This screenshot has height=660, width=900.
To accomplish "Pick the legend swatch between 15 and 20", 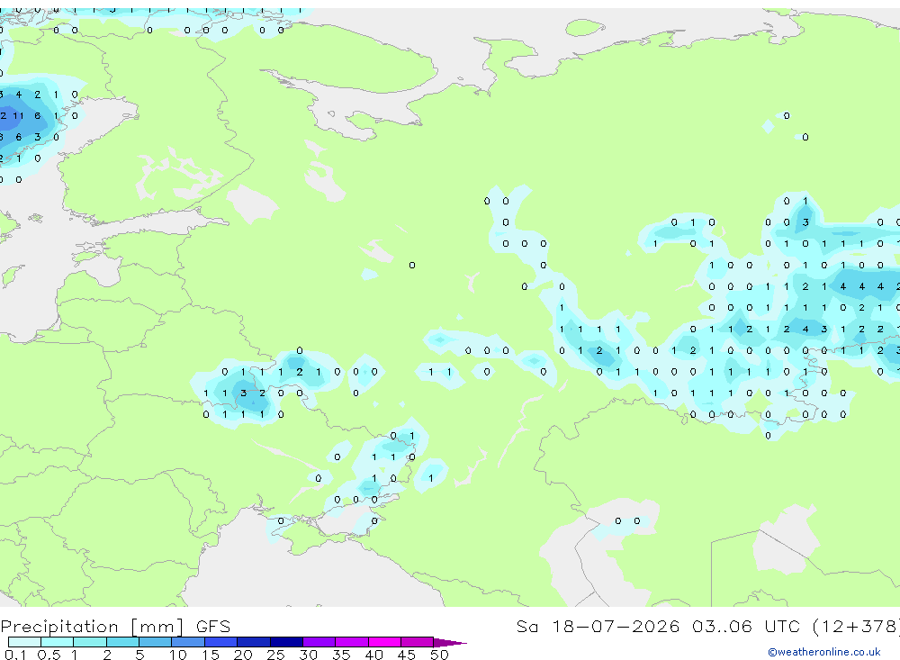I will pos(220,642).
